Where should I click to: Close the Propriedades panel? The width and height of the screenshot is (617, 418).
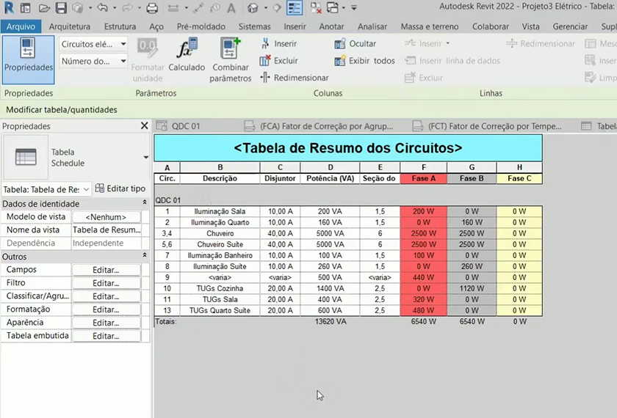144,126
